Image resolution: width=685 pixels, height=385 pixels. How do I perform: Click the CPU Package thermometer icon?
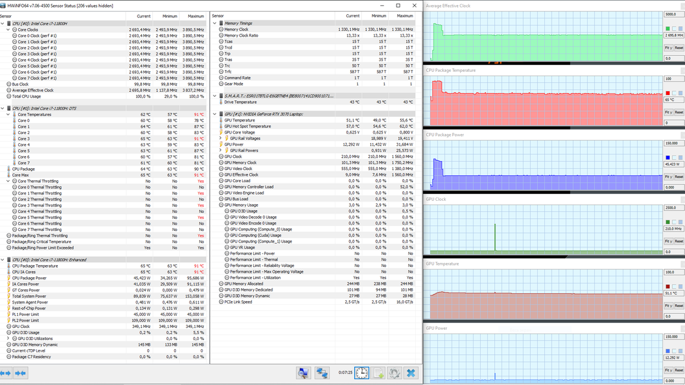click(9, 169)
